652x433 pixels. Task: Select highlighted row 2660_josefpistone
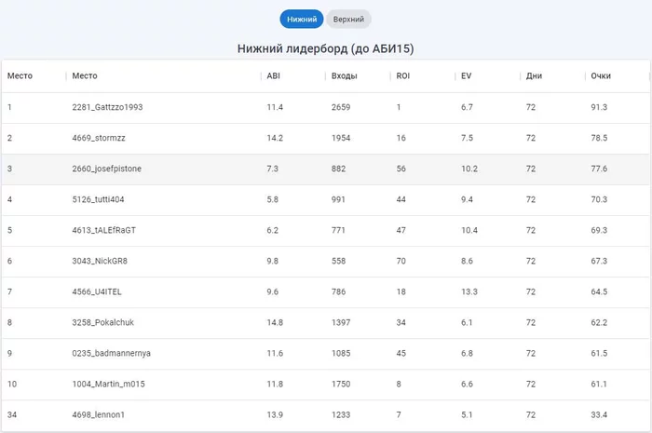(x=326, y=169)
